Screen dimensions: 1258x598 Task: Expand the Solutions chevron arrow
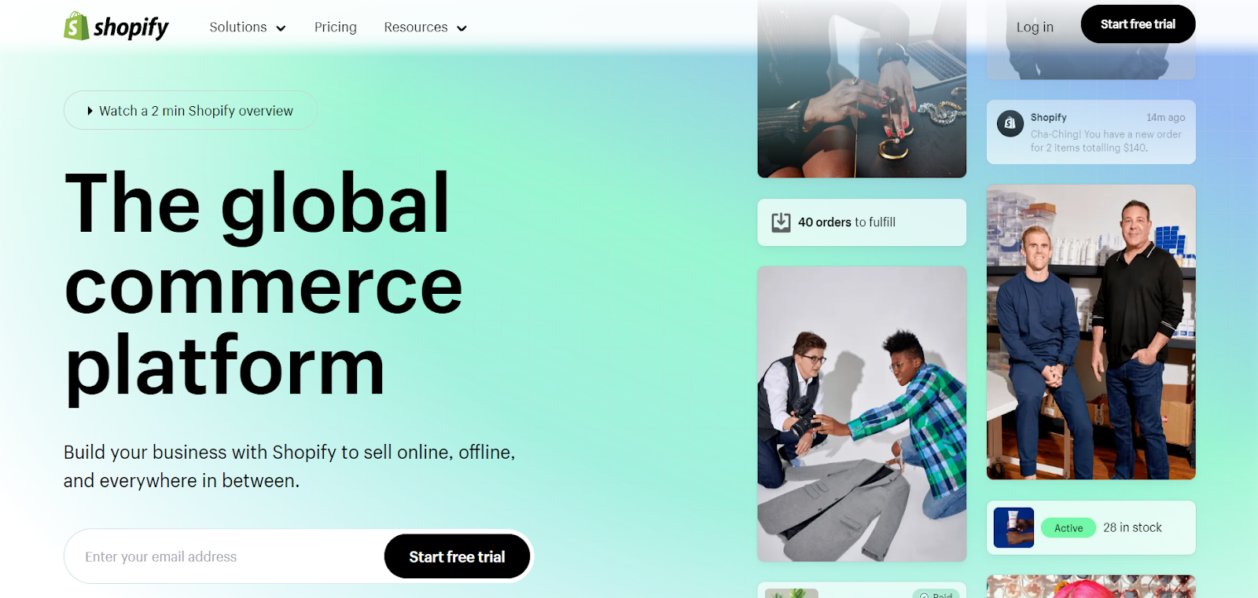click(281, 28)
